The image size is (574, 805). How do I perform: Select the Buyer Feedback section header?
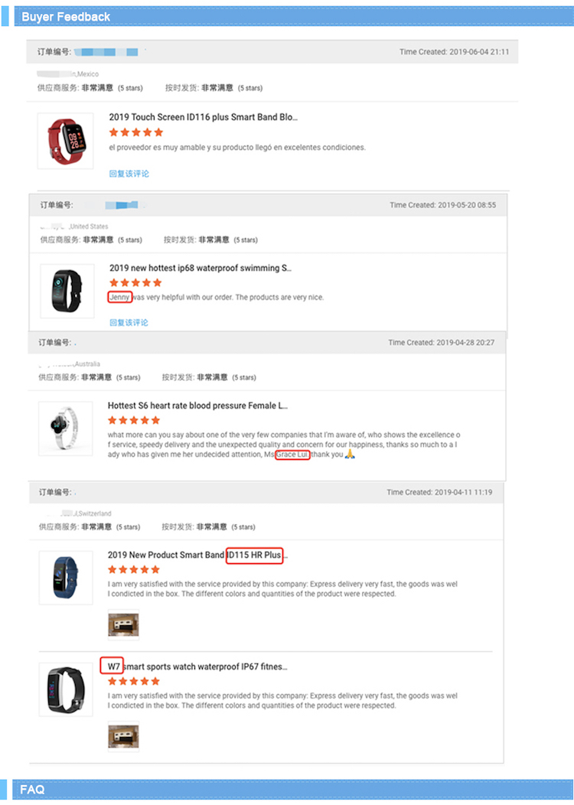(67, 16)
